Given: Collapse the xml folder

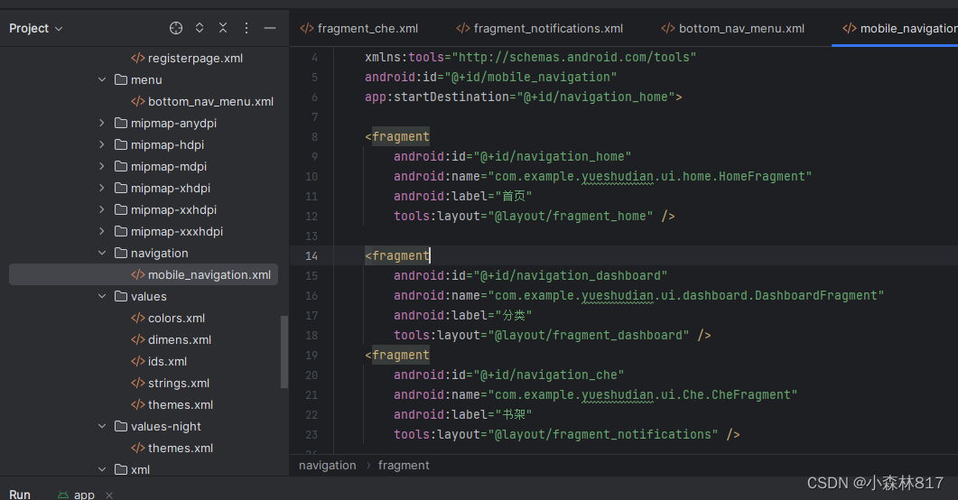Looking at the screenshot, I should (x=102, y=469).
